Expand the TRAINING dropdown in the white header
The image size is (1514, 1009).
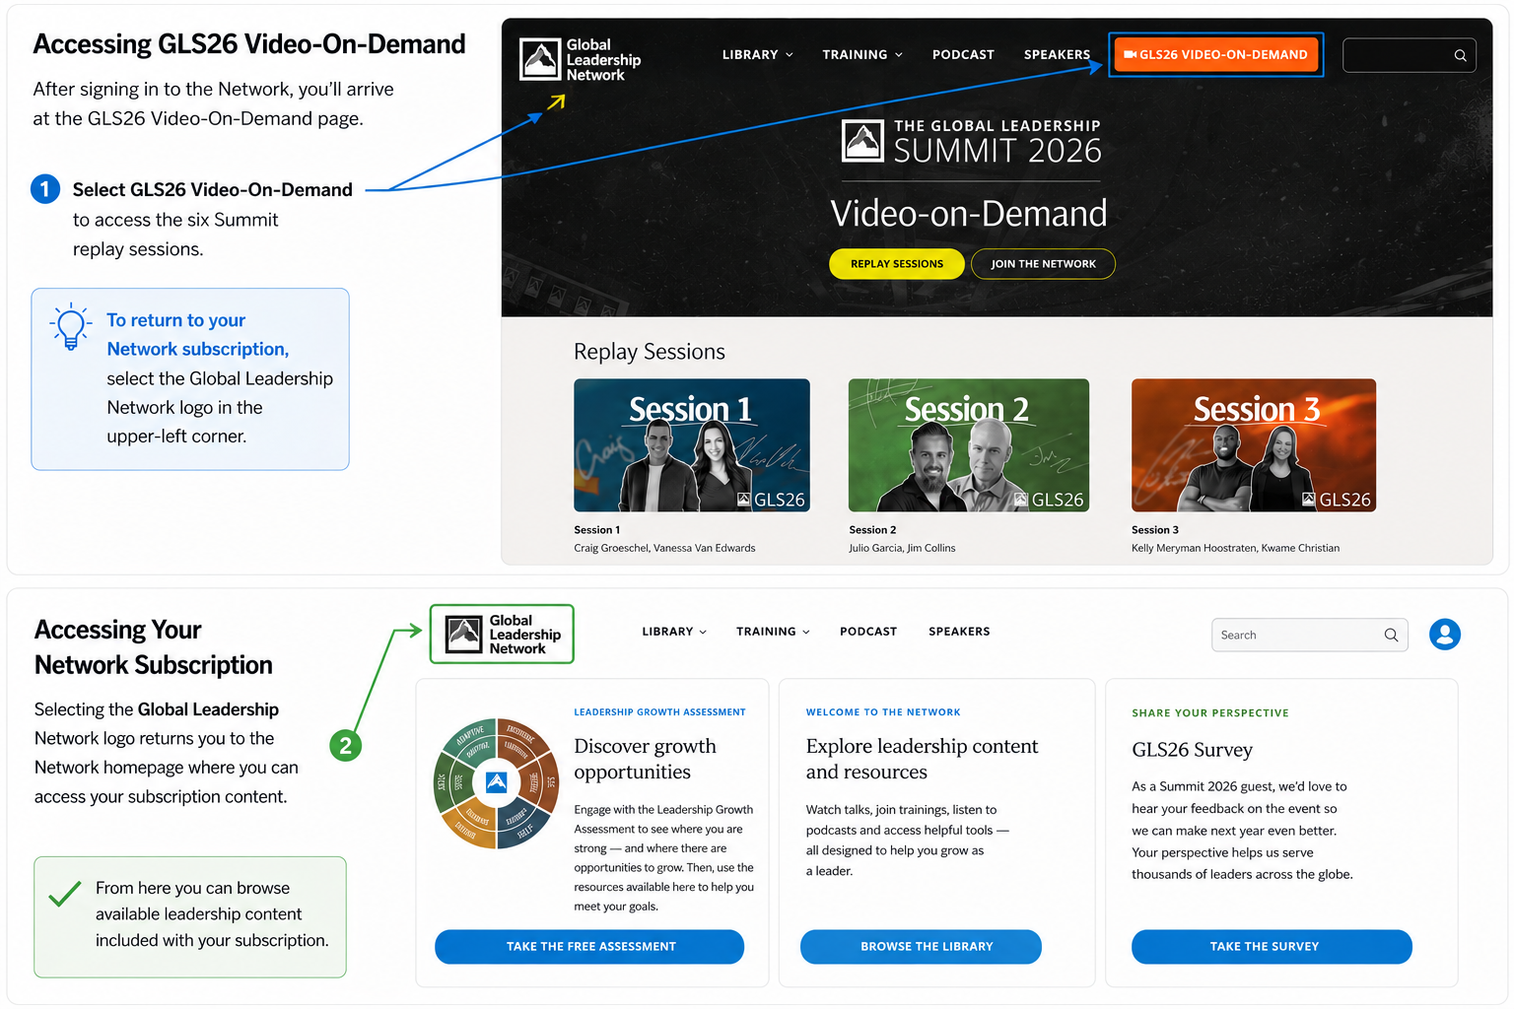point(773,632)
